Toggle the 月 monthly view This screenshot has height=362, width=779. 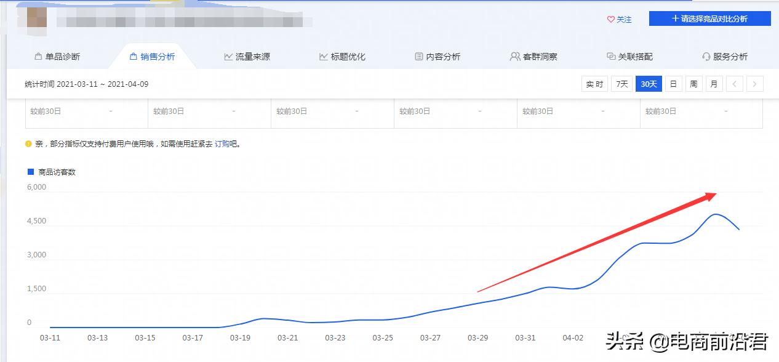[x=713, y=84]
